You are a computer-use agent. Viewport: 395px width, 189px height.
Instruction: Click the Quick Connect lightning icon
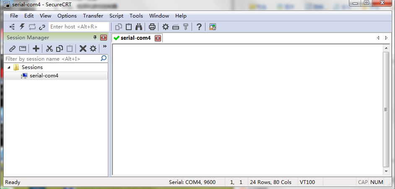pyautogui.click(x=22, y=27)
